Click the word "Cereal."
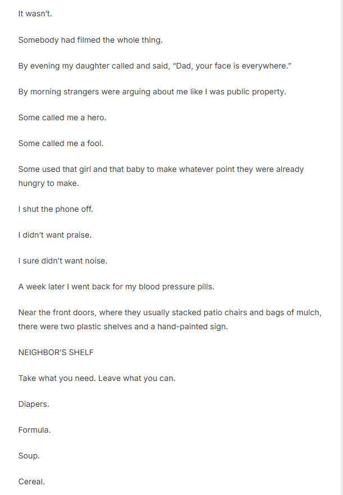 tap(31, 482)
